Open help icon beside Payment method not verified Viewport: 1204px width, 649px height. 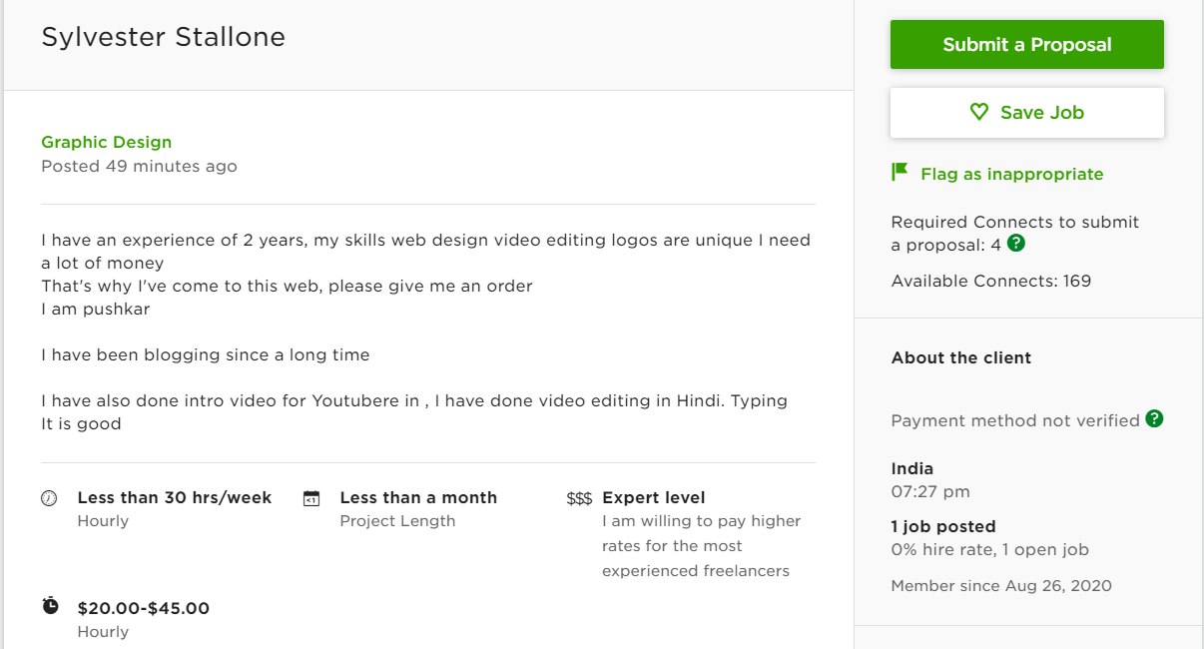pyautogui.click(x=1154, y=418)
